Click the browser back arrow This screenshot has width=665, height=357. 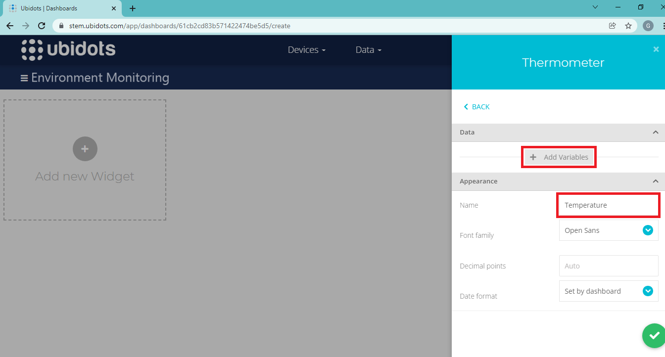click(x=10, y=26)
